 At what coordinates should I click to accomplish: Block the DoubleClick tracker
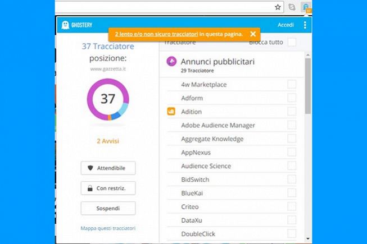click(292, 233)
